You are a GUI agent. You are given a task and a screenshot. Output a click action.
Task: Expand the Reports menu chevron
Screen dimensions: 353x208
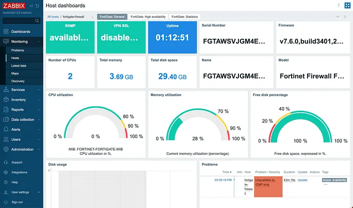[x=39, y=110]
